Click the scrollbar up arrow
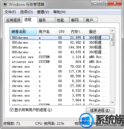 112,31
